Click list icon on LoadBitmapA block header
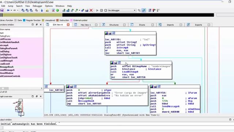Screen dimensions: 234x132 [119, 63]
